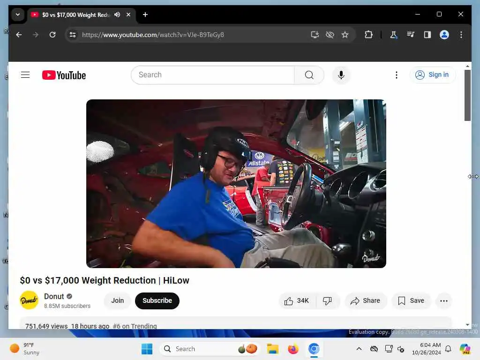
Task: Close the YouTube video tab
Action: pyautogui.click(x=128, y=15)
